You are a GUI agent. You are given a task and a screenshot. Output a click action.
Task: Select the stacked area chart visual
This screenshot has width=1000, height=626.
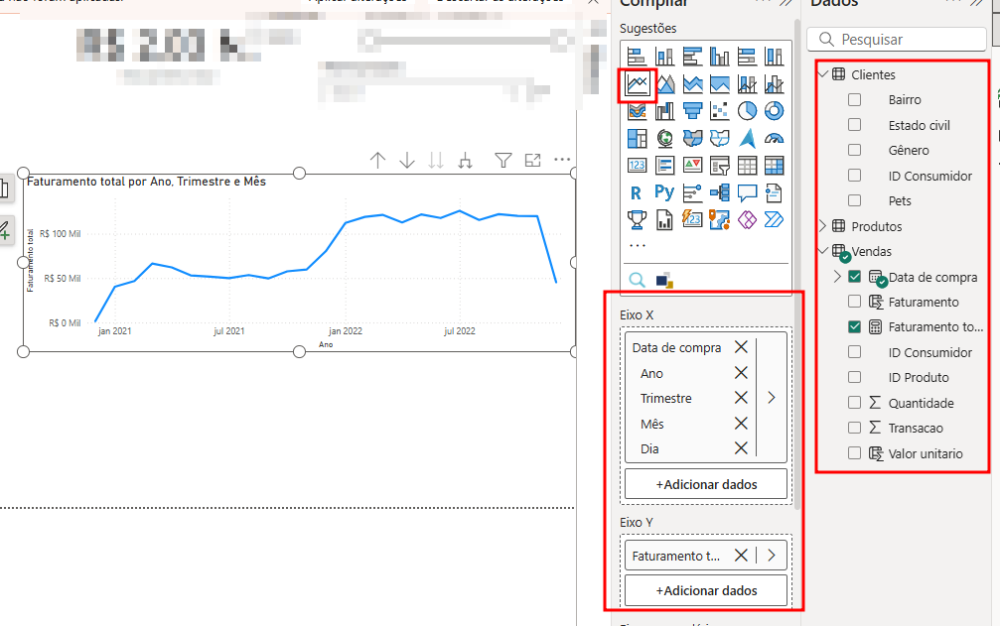coord(692,84)
